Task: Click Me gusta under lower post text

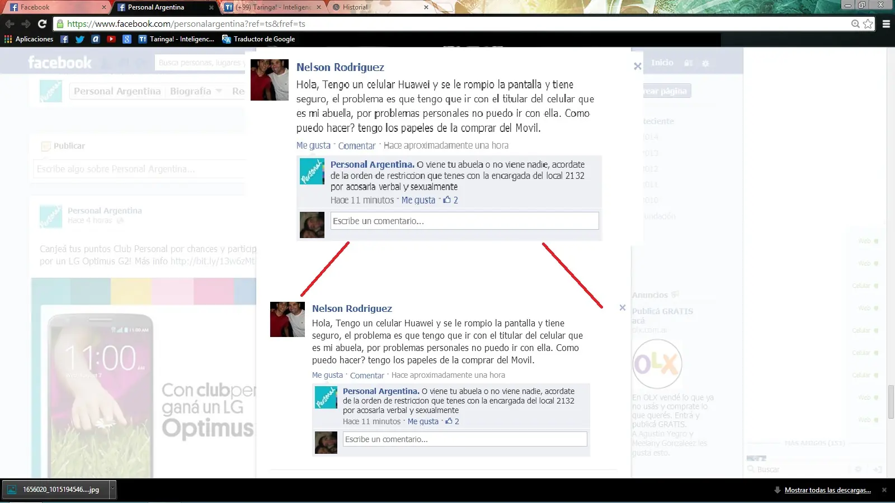Action: (327, 375)
